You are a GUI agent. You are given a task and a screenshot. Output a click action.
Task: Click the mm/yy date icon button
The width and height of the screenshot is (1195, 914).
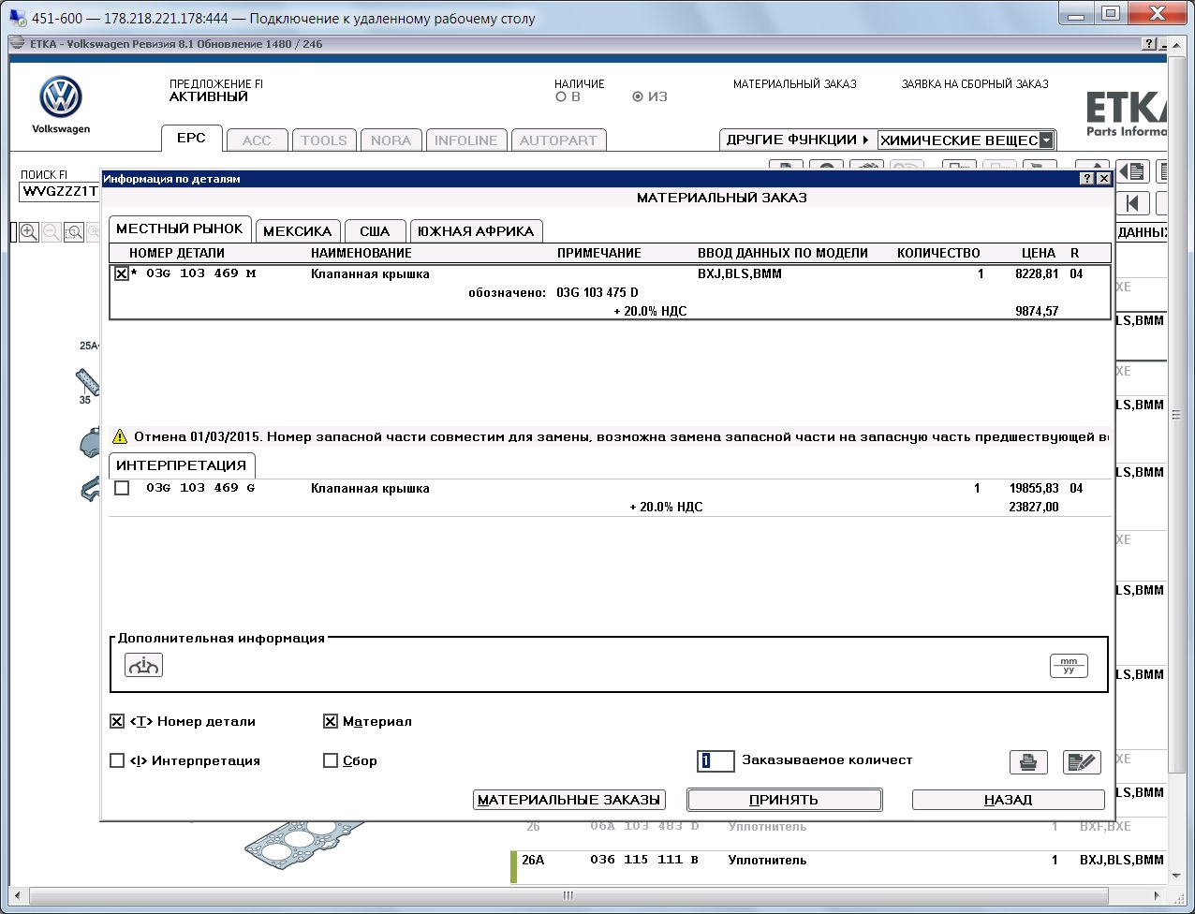click(1069, 665)
